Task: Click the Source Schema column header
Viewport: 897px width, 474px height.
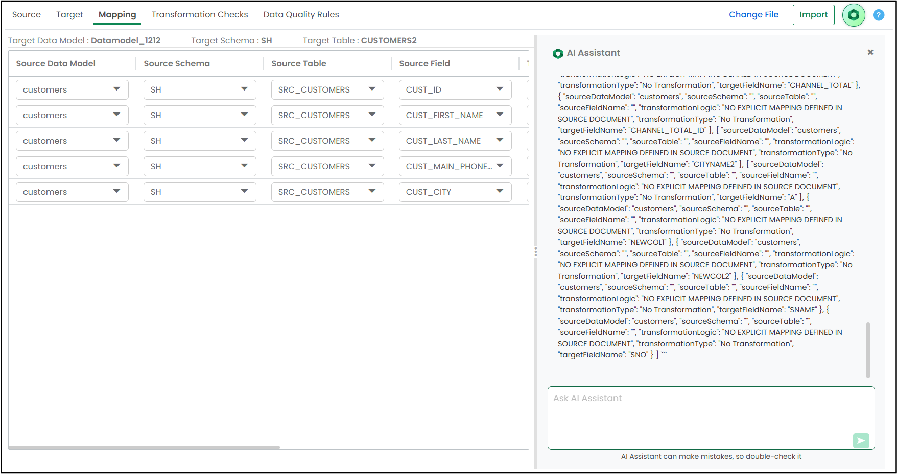Action: 177,63
